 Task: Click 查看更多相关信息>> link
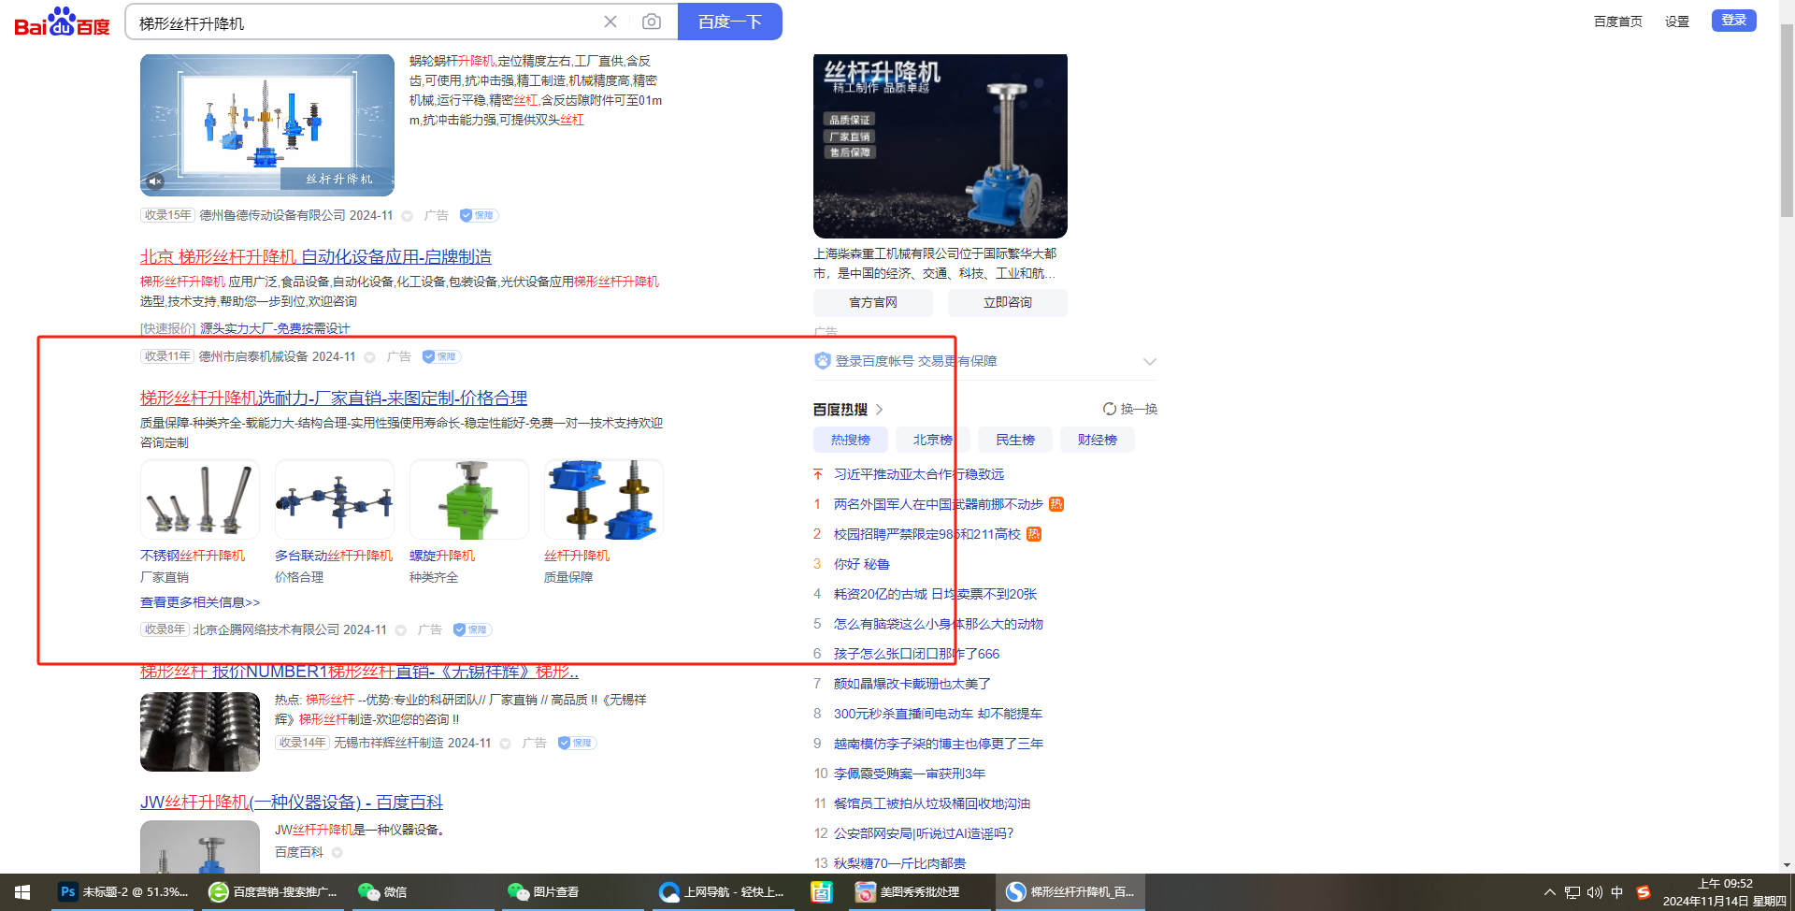[x=200, y=602]
